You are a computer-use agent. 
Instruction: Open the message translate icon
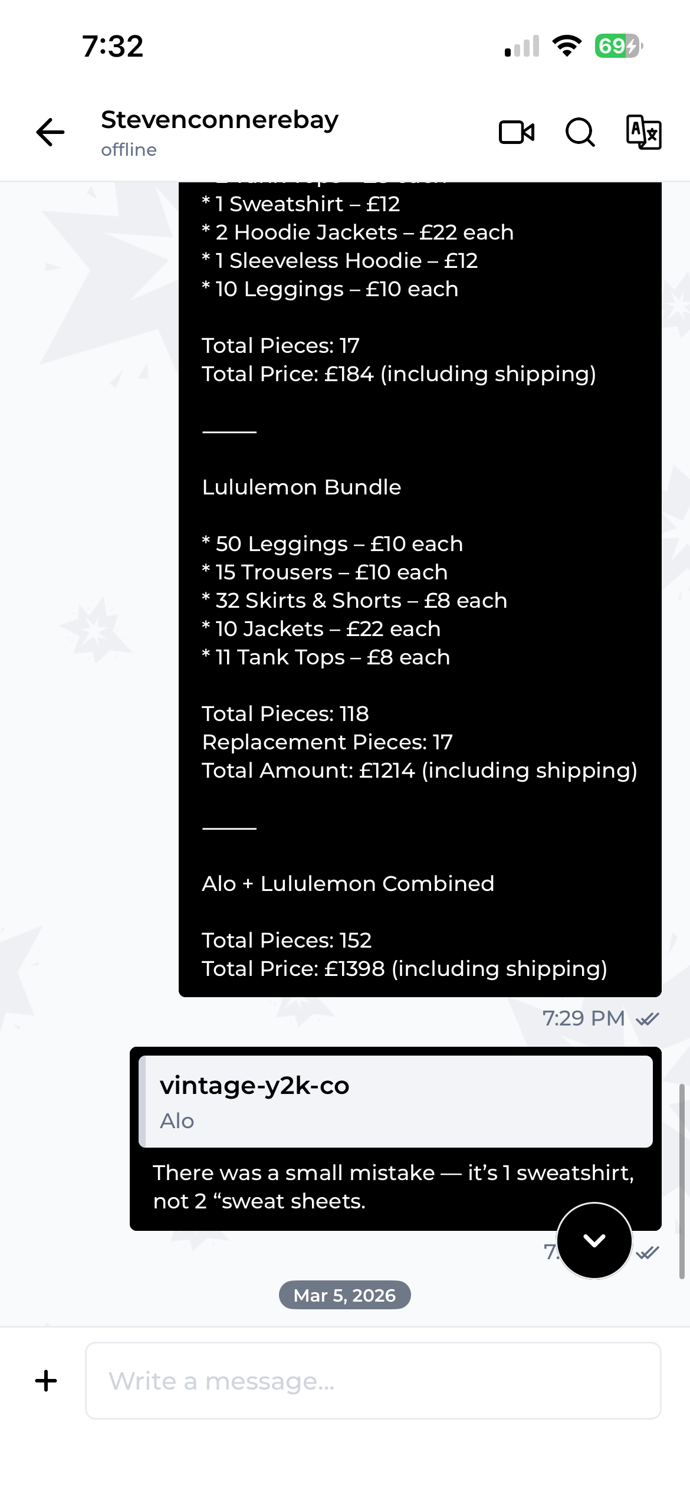643,132
